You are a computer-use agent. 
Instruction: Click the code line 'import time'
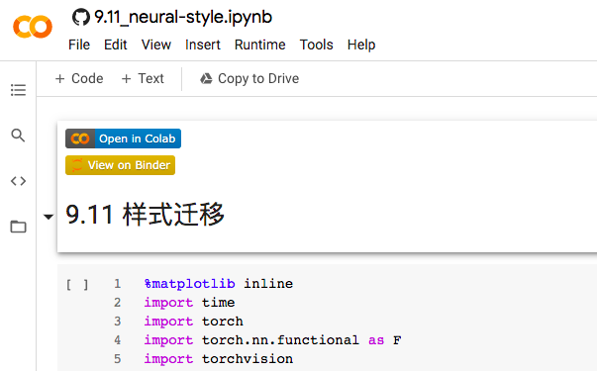(x=189, y=303)
